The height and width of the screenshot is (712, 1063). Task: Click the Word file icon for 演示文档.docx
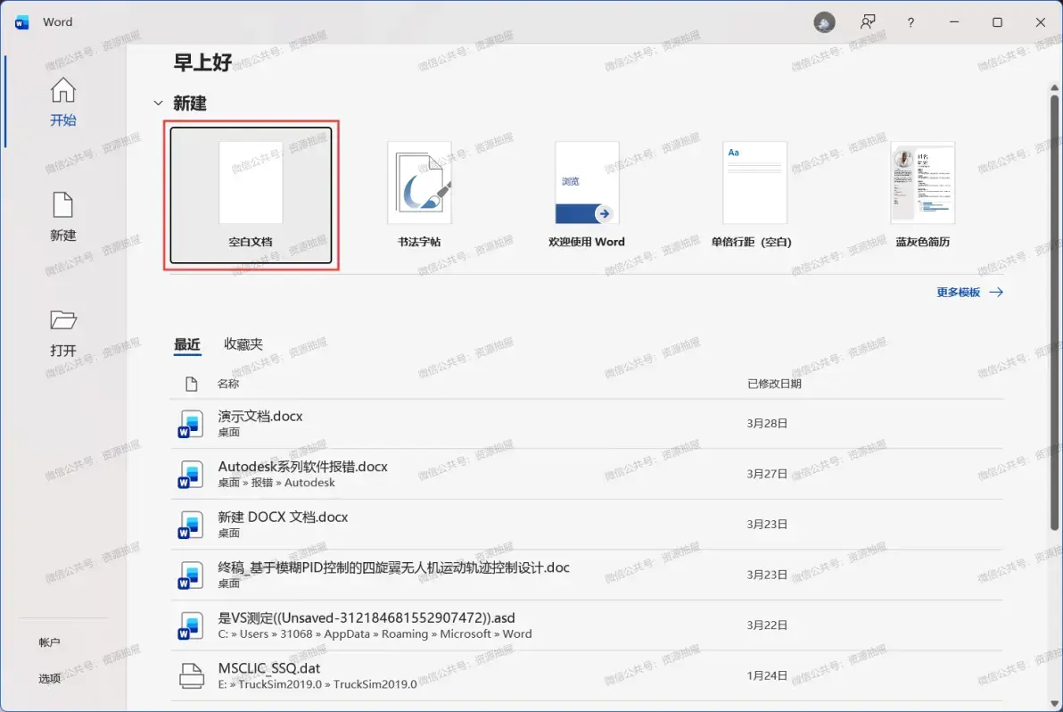[x=191, y=424]
